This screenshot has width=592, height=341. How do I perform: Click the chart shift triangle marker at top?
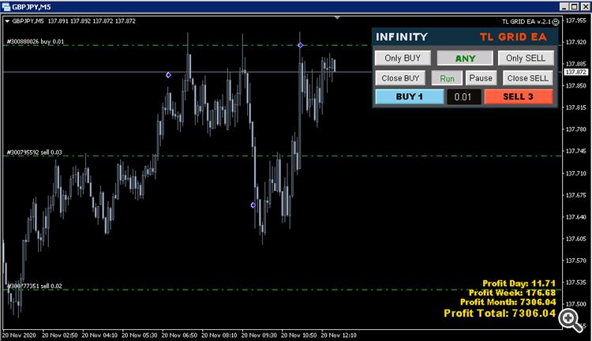click(x=337, y=17)
